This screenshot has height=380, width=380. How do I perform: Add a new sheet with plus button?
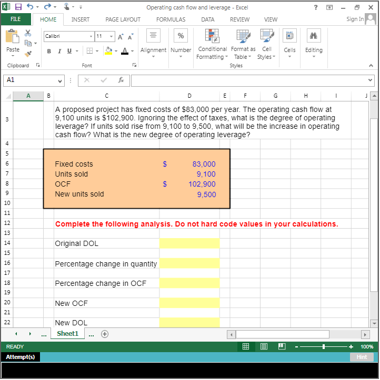(105, 334)
